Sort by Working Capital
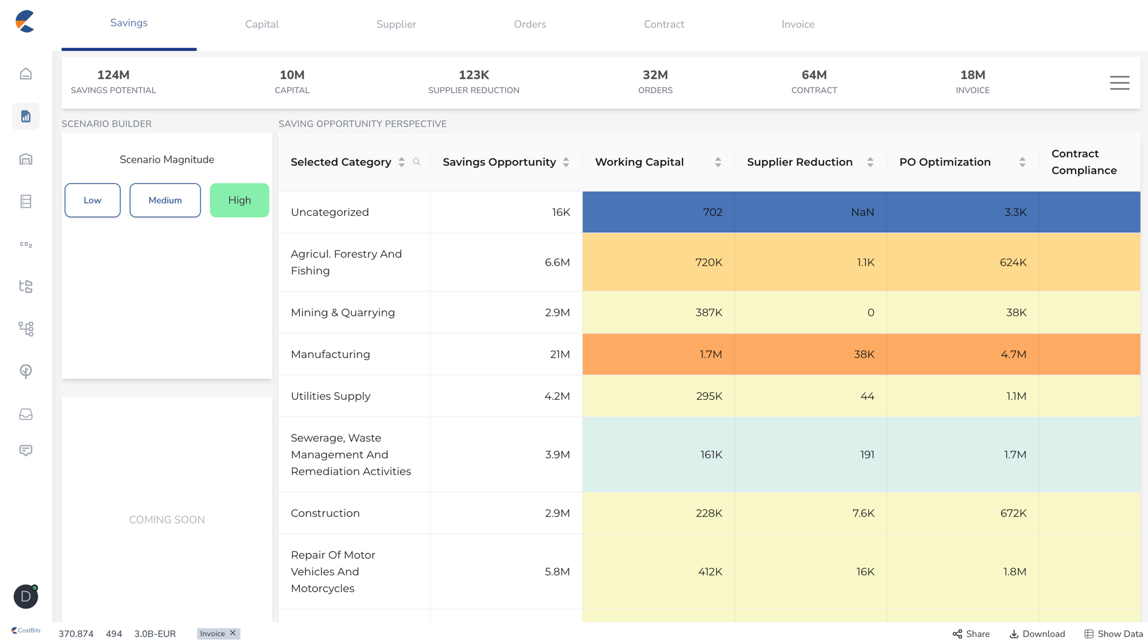 pos(718,162)
